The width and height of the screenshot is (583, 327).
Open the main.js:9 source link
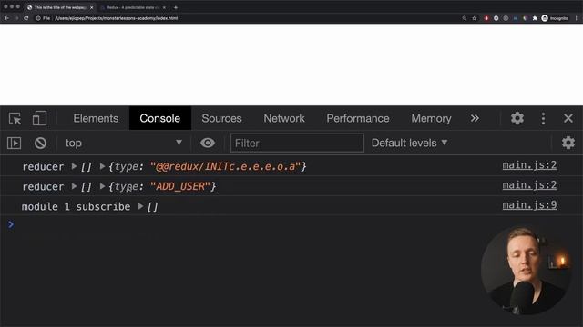coord(529,205)
